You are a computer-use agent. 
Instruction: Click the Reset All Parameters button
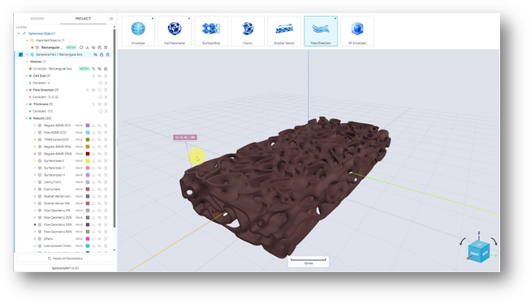pos(65,258)
